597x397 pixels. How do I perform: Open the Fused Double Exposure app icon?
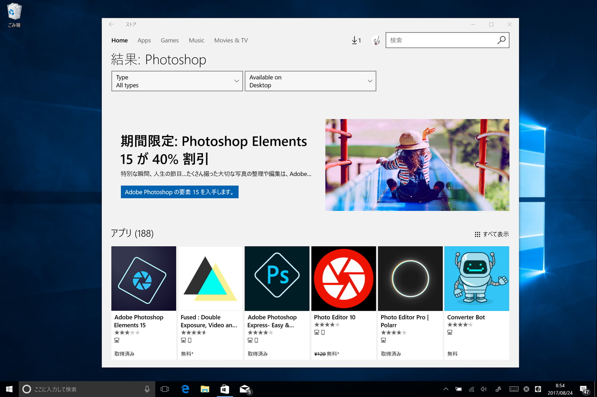tap(210, 278)
